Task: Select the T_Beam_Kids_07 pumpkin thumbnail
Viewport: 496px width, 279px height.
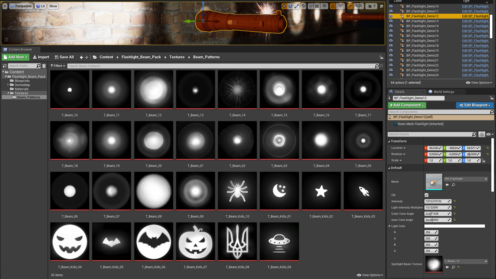Action: pos(195,242)
